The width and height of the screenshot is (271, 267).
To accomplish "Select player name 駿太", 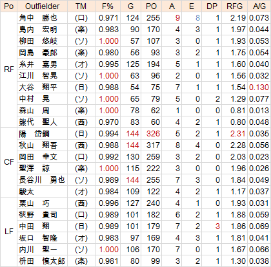I will (26, 192).
